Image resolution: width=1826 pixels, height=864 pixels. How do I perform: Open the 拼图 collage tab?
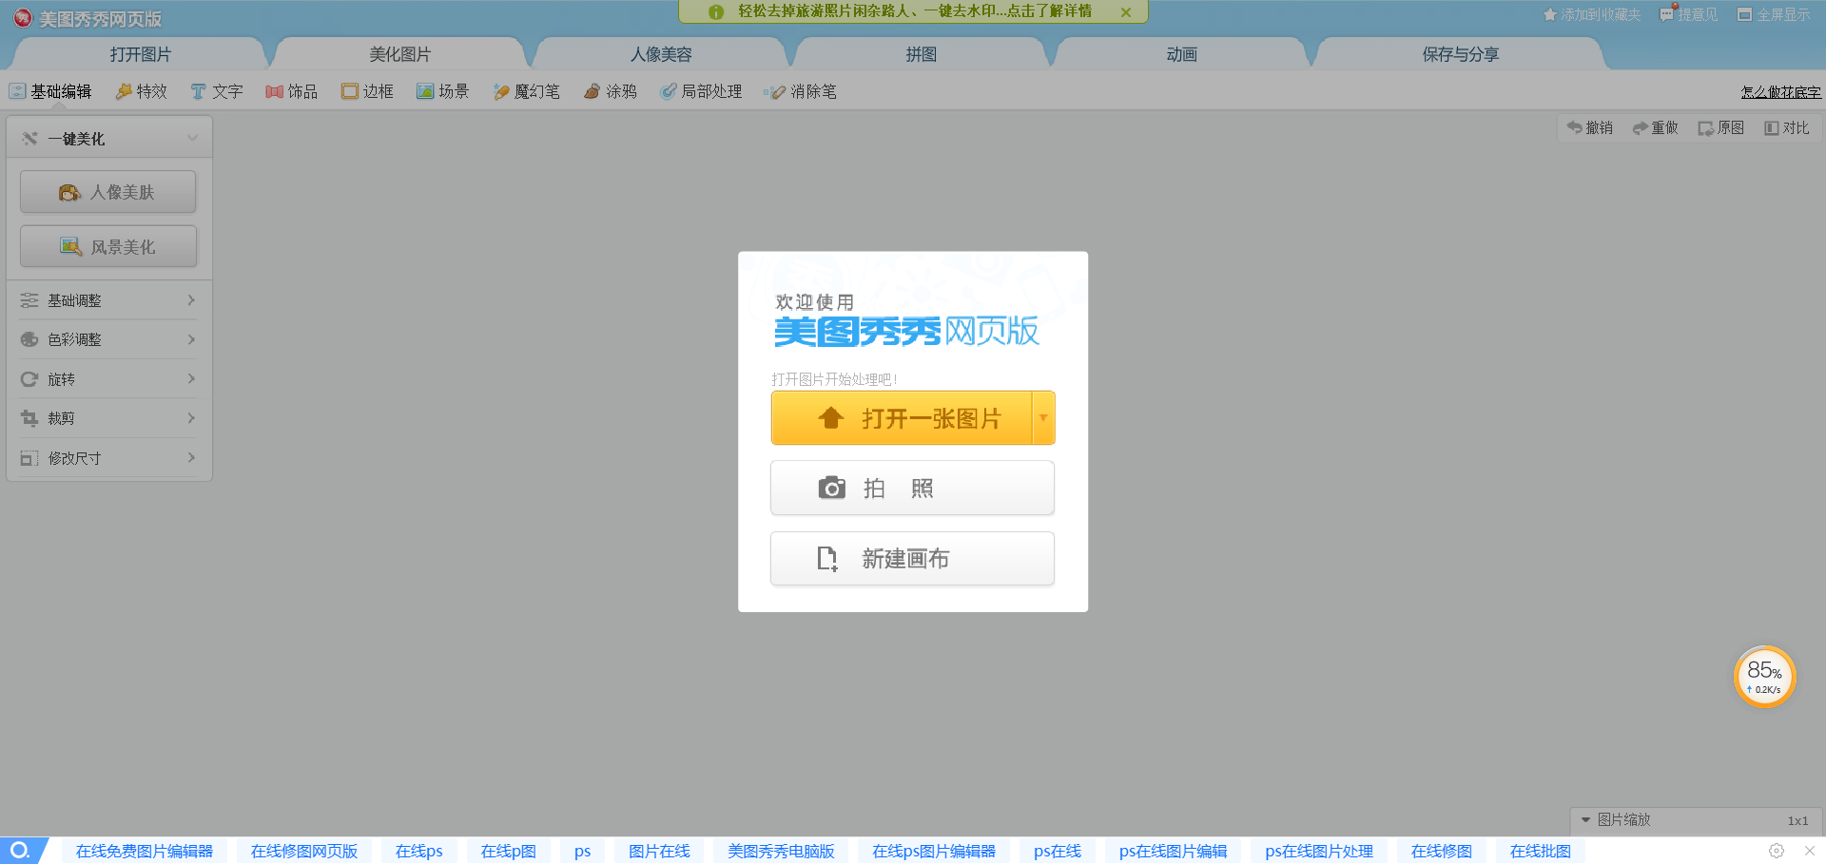[x=921, y=54]
